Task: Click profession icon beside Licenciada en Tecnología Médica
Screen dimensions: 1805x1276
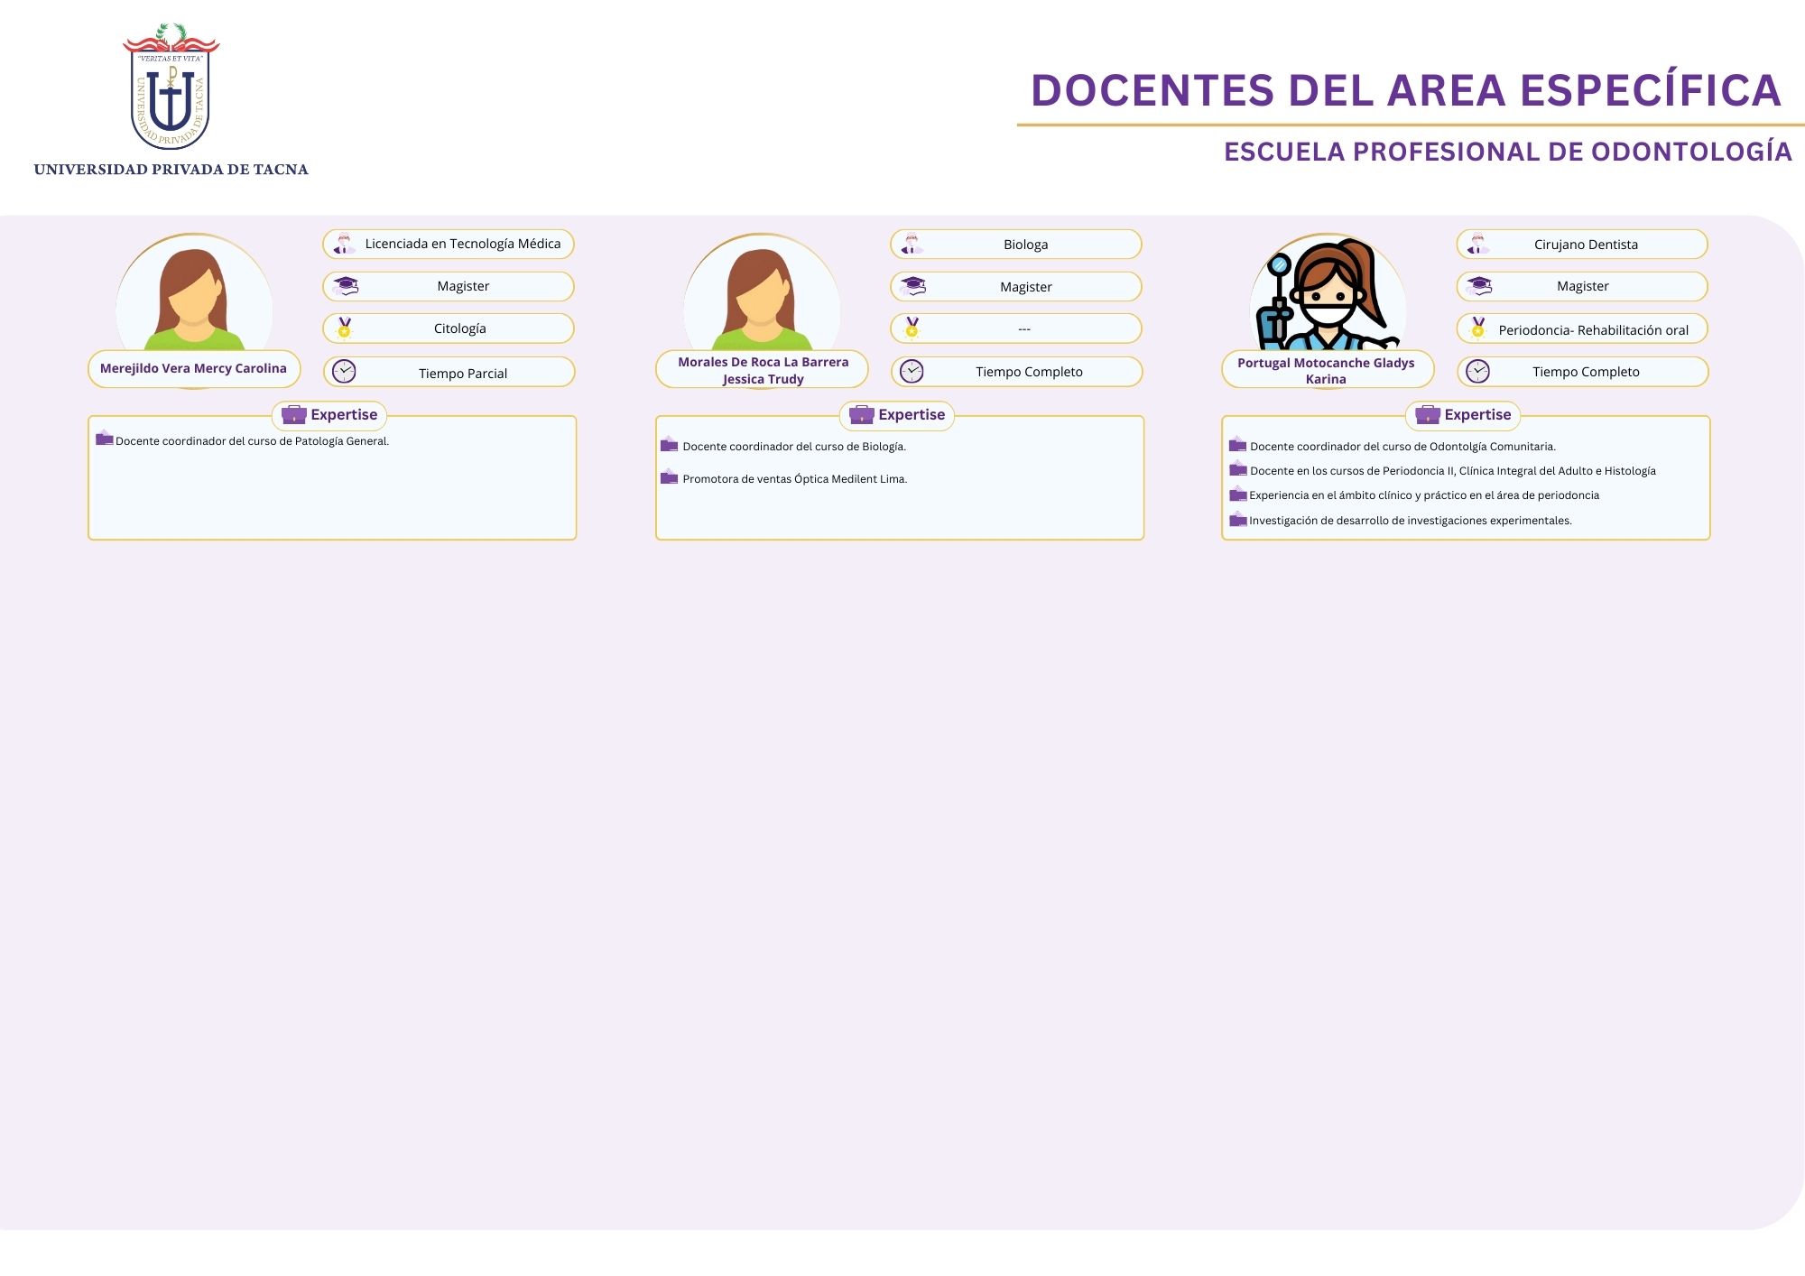Action: 344,245
